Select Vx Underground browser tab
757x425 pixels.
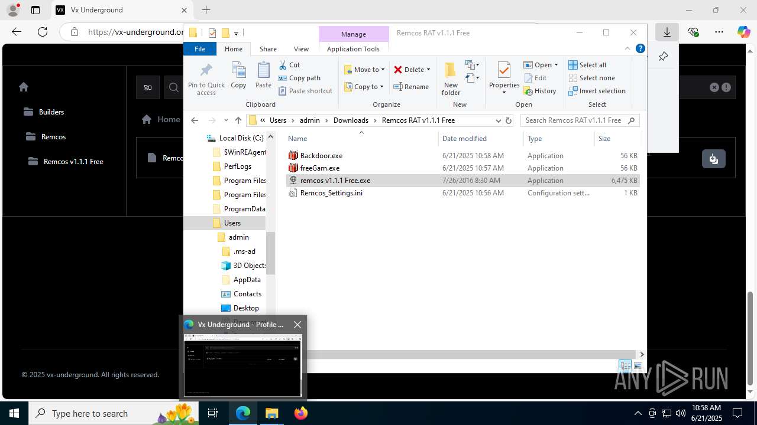121,10
